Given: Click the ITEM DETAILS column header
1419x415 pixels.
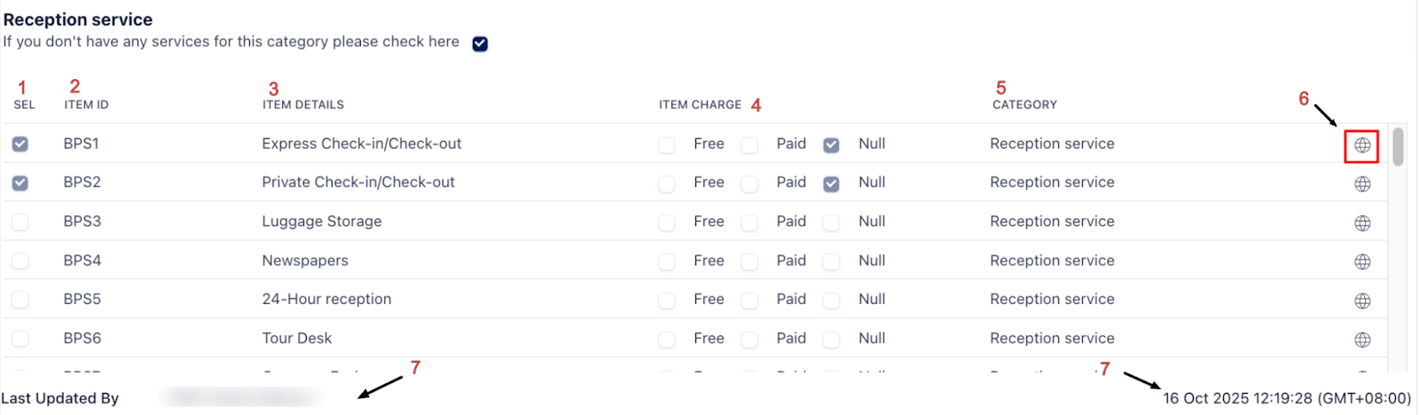Looking at the screenshot, I should [x=302, y=105].
